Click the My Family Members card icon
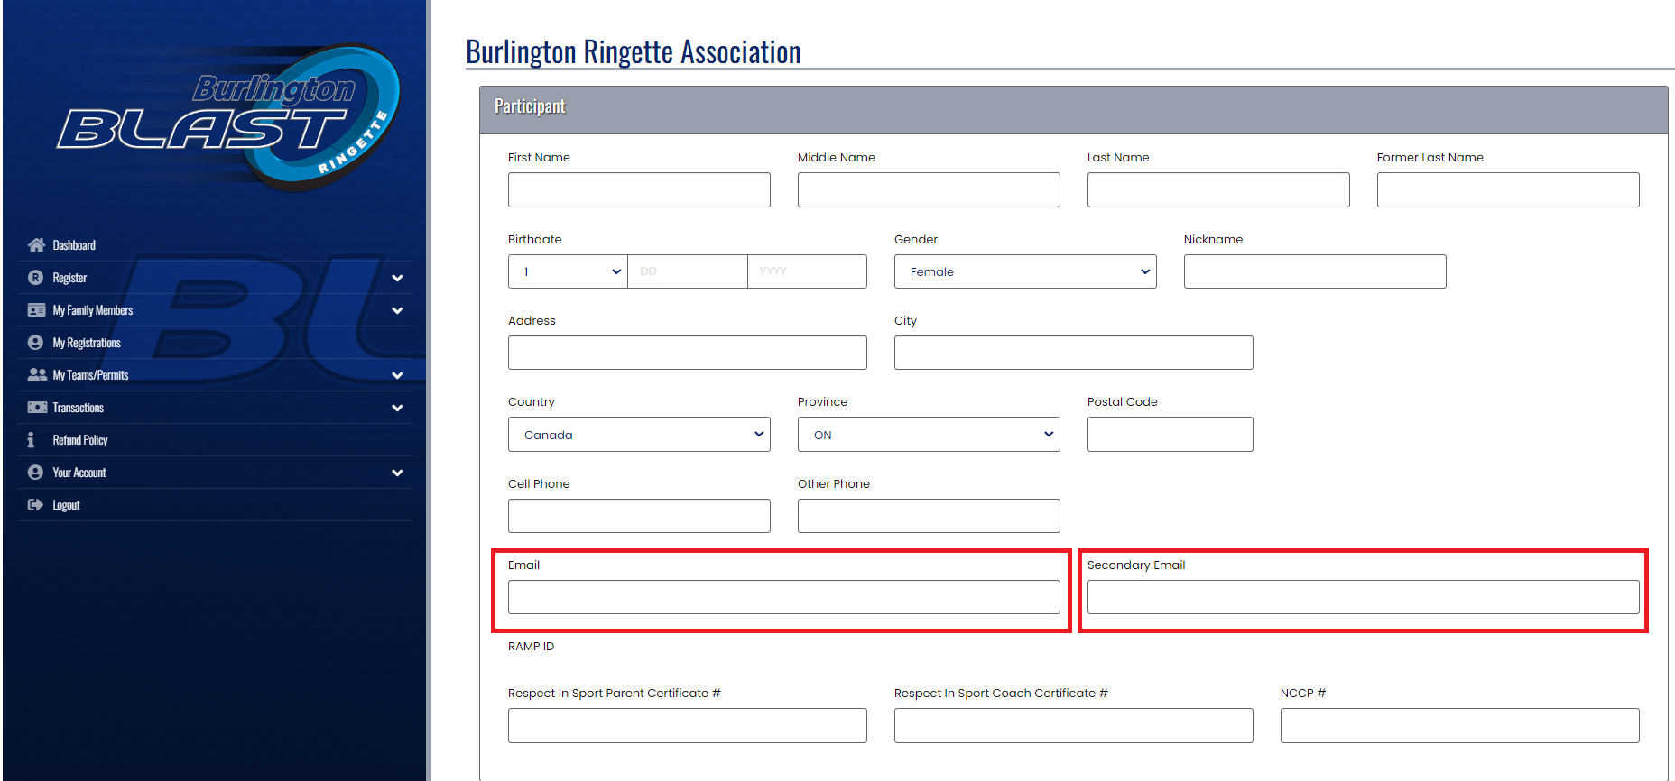 [36, 310]
